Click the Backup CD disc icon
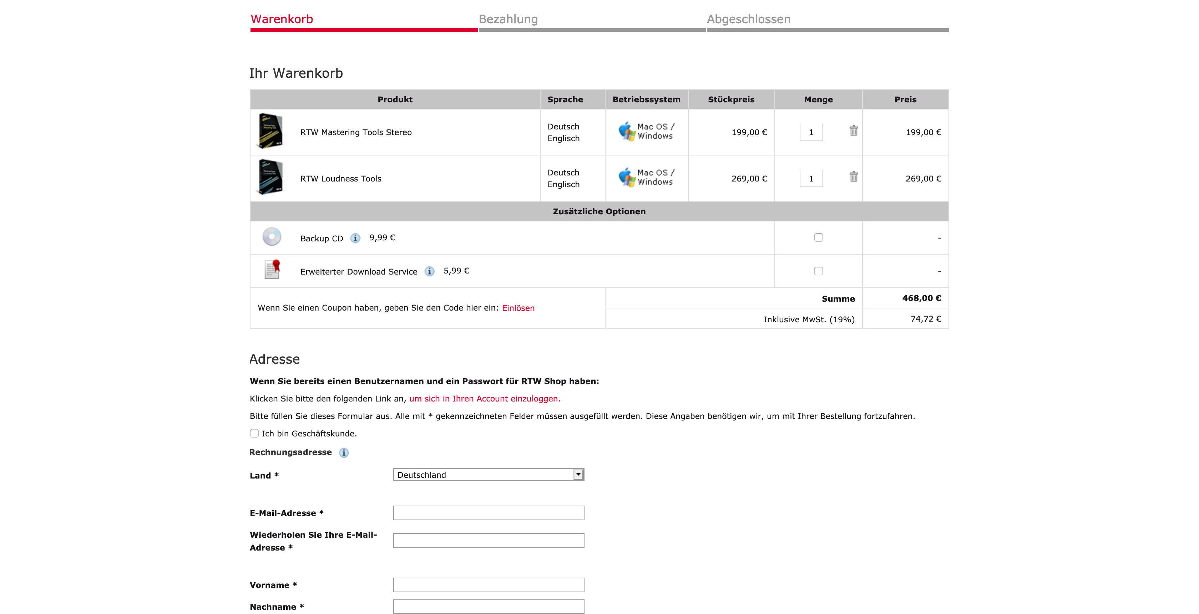1199x614 pixels. 272,237
